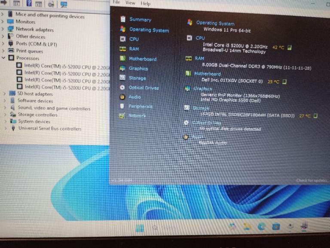The height and width of the screenshot is (248, 330).
Task: Open Microsoft Edge from the taskbar
Action: tap(261, 227)
